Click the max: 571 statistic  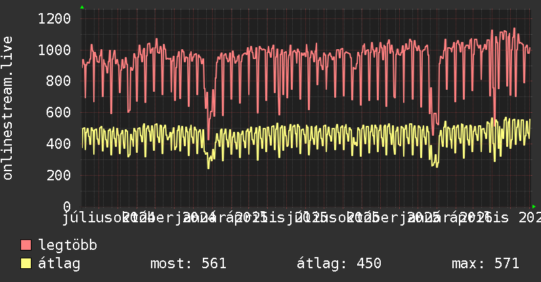(485, 264)
